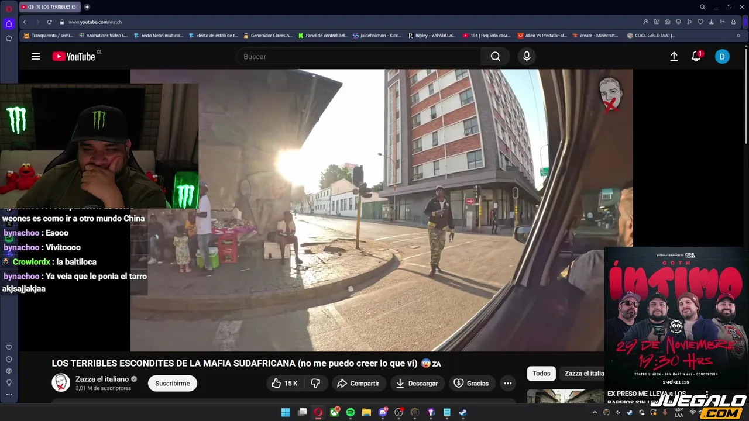Open the Opera sidebar history clock icon
Image resolution: width=749 pixels, height=421 pixels.
coord(9,359)
